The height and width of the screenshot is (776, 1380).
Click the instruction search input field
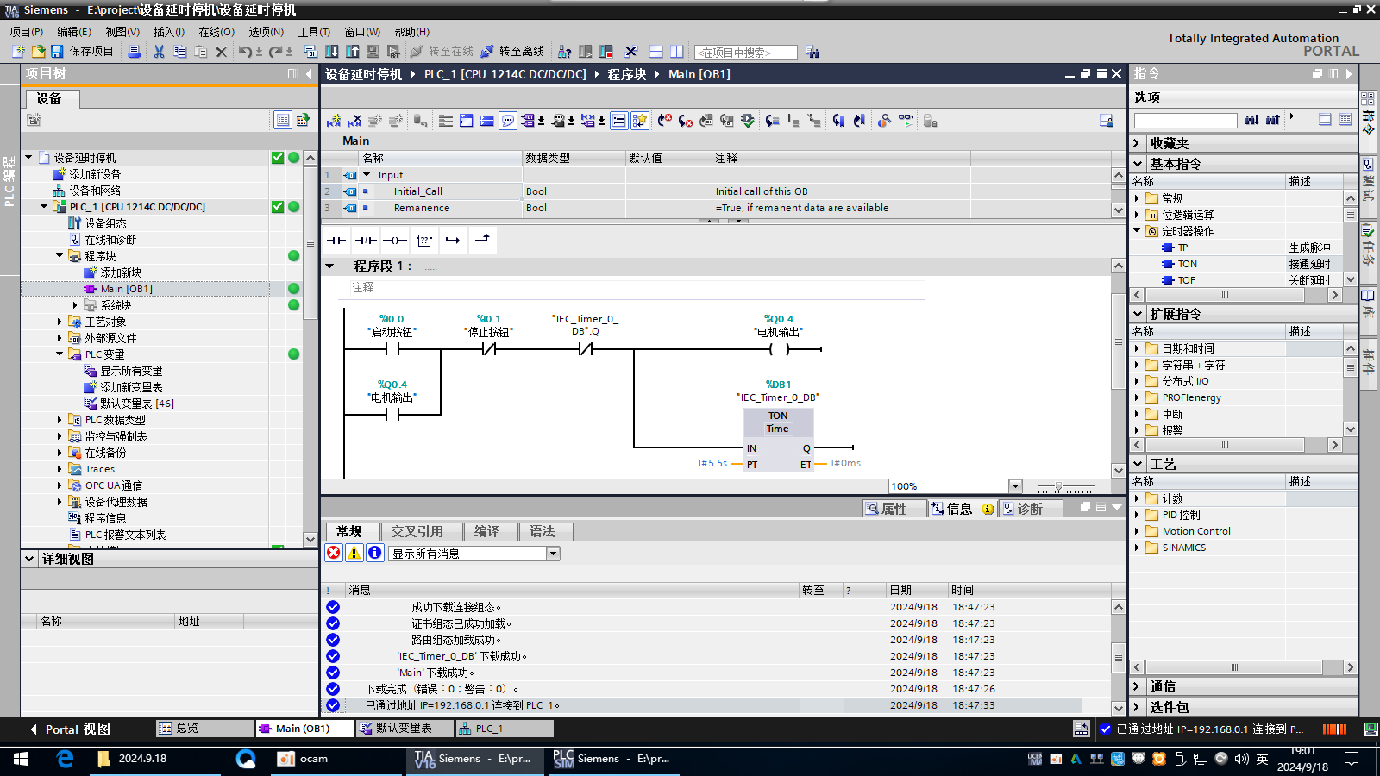coord(1186,120)
